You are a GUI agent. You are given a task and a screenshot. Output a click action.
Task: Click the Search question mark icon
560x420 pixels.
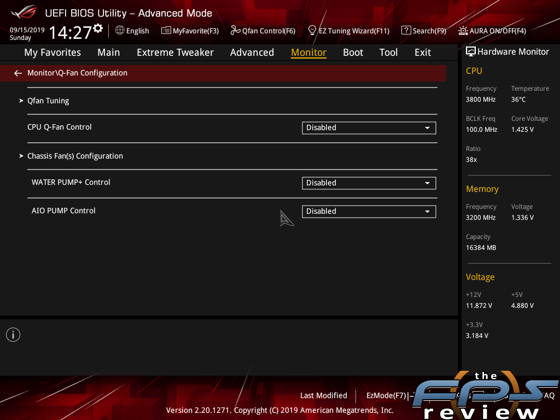(x=406, y=31)
